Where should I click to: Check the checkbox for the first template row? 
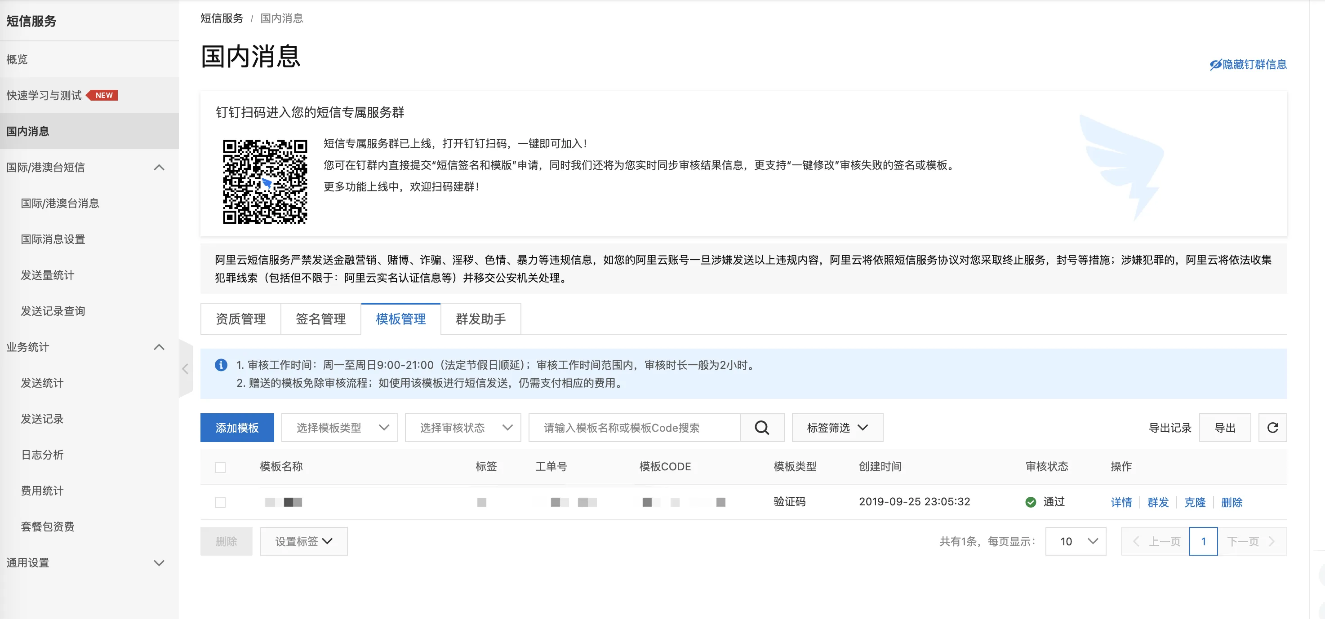[220, 502]
